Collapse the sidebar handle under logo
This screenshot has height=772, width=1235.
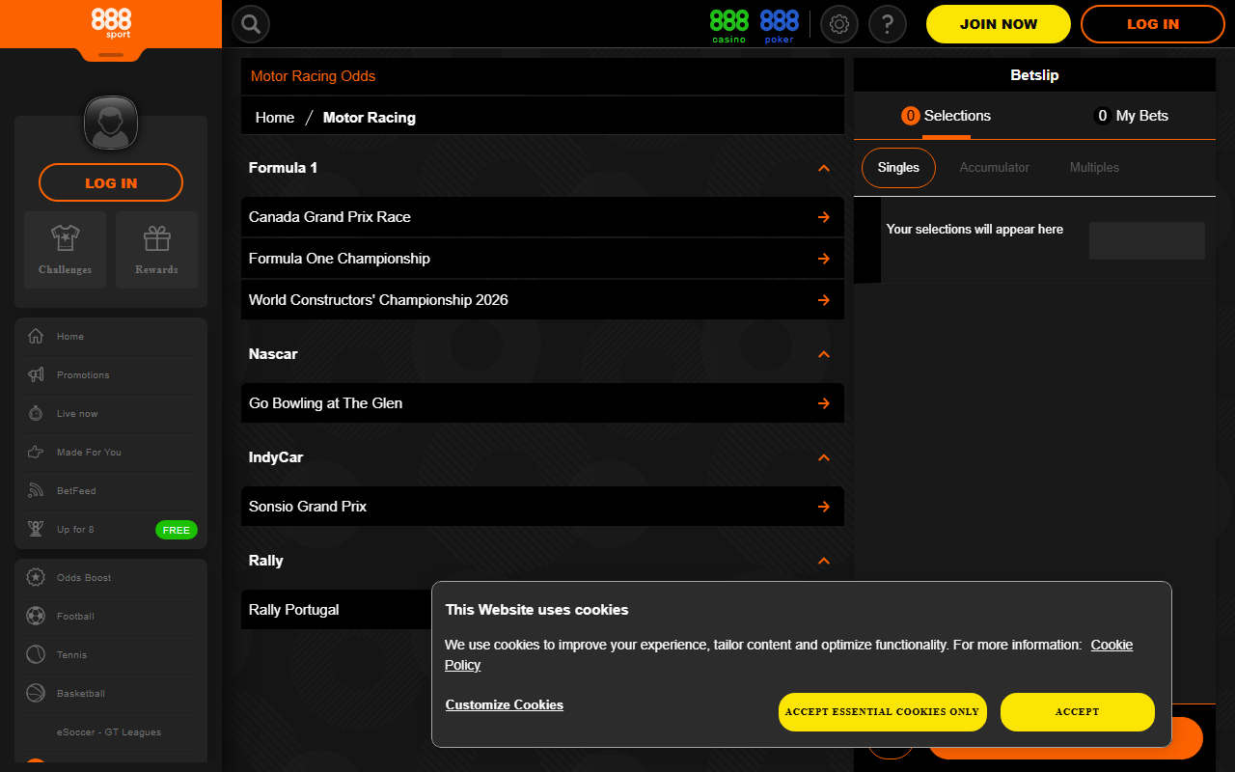(x=111, y=55)
